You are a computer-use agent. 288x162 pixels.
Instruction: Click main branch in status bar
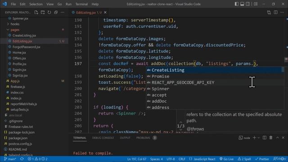(10, 159)
